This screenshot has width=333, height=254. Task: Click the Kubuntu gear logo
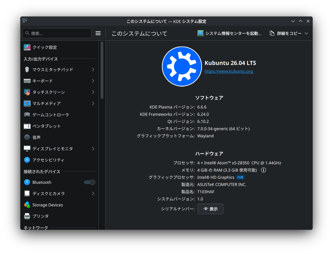182,66
